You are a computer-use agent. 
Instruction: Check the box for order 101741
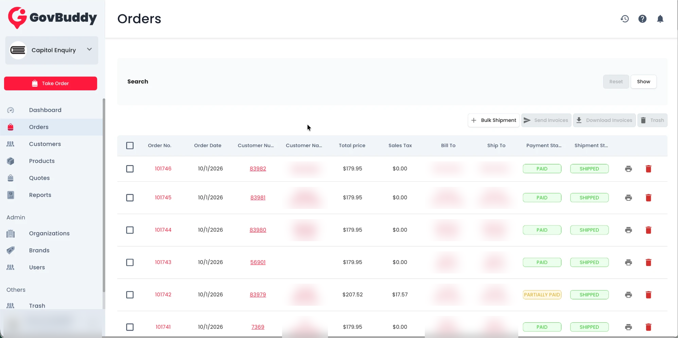(130, 327)
